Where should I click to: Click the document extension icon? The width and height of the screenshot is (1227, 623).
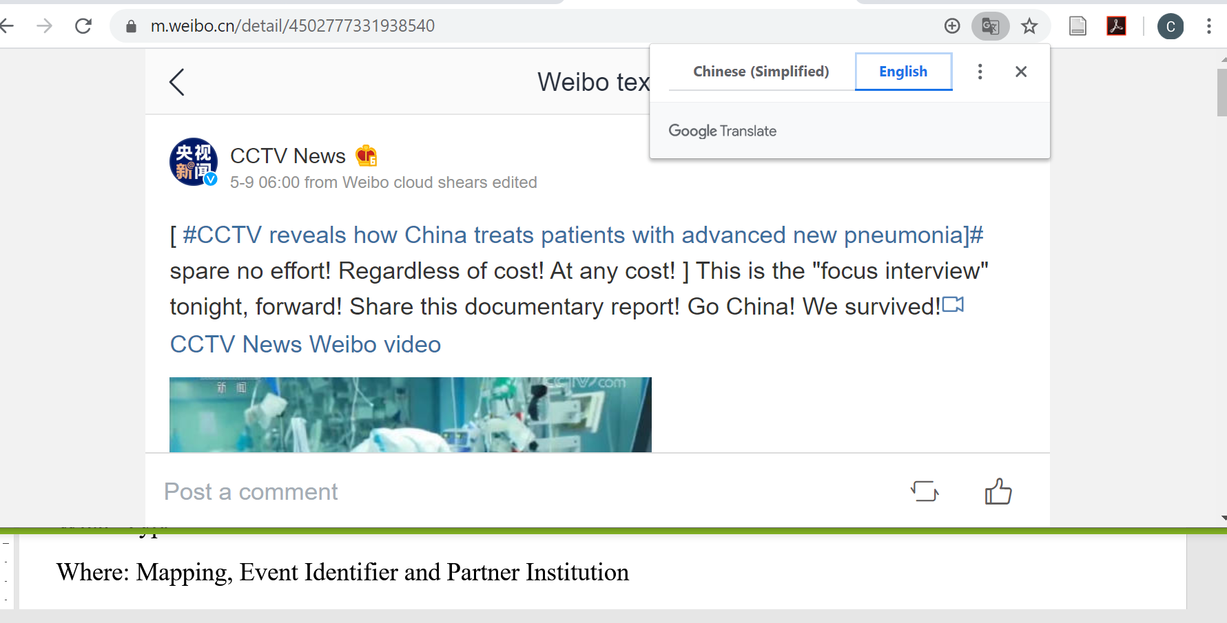1078,26
